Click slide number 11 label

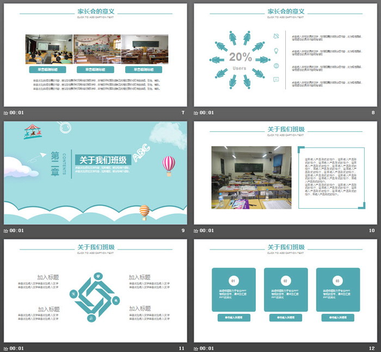[182, 348]
